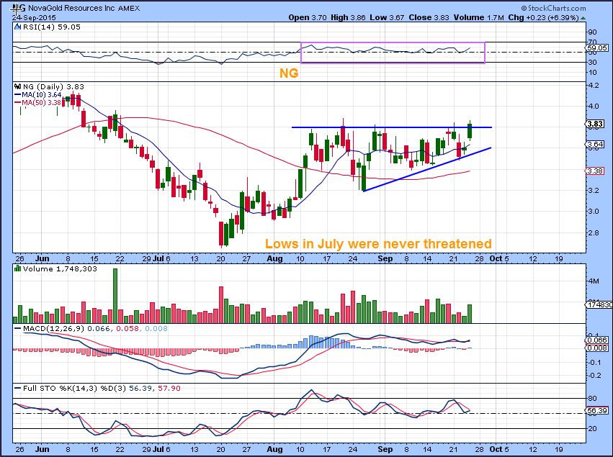Click the MA(50) 3.38 legend entry

pos(38,103)
